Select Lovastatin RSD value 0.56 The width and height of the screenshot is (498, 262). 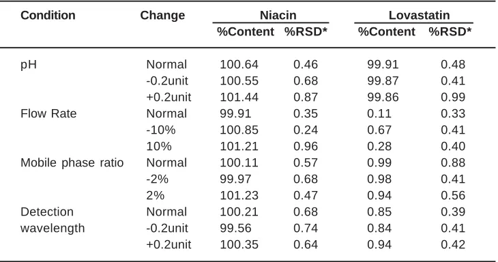pyautogui.click(x=453, y=196)
